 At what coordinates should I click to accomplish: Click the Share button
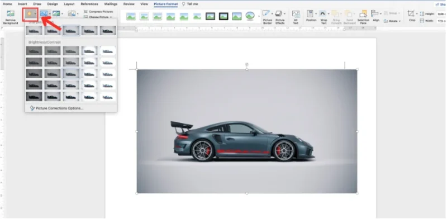[x=441, y=4]
